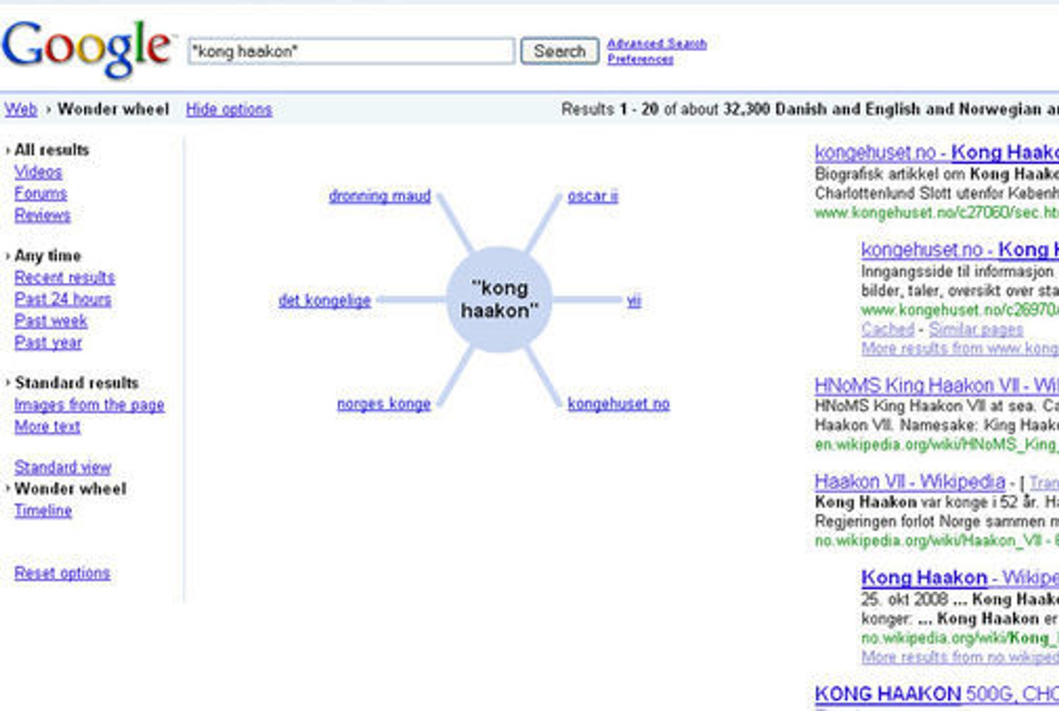The image size is (1059, 711).
Task: Open Kong Haakon - Wikipedia result
Action: (x=960, y=578)
